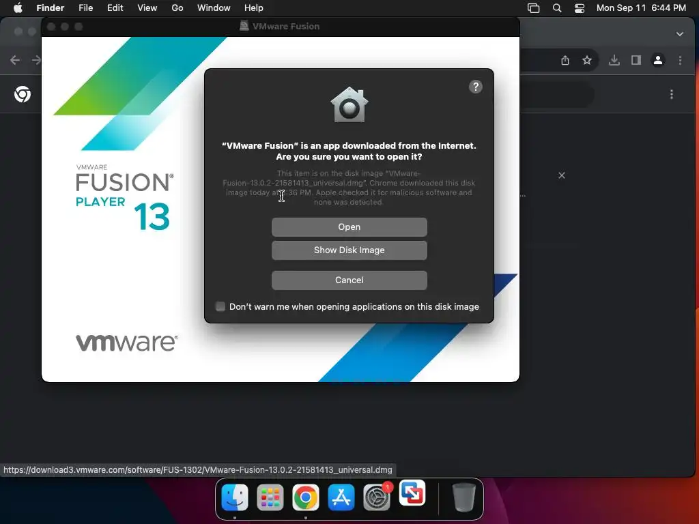Open Chrome three-dot menu in toolbar
This screenshot has width=699, height=524.
(x=680, y=60)
